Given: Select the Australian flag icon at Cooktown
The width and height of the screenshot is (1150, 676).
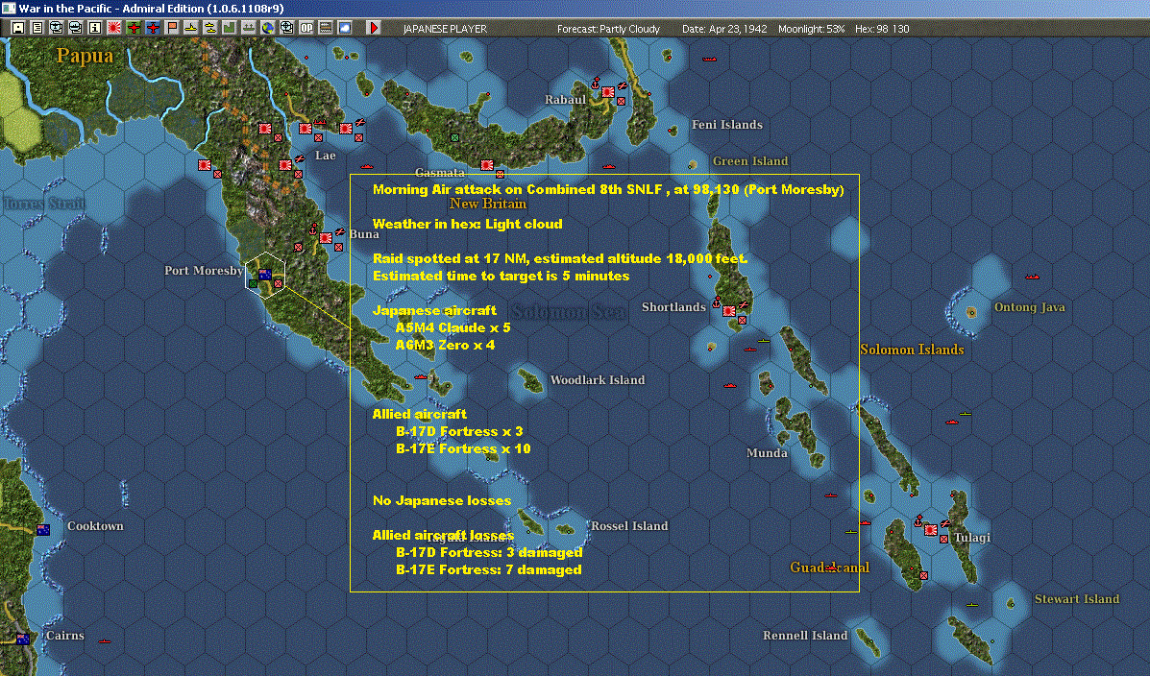Looking at the screenshot, I should point(43,529).
